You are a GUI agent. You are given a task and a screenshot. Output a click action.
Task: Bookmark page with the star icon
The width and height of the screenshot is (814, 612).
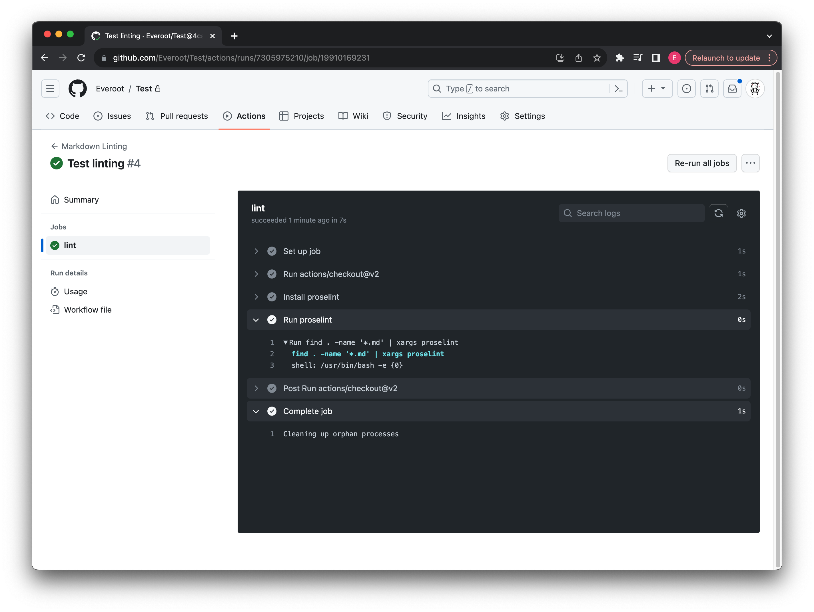pos(597,58)
